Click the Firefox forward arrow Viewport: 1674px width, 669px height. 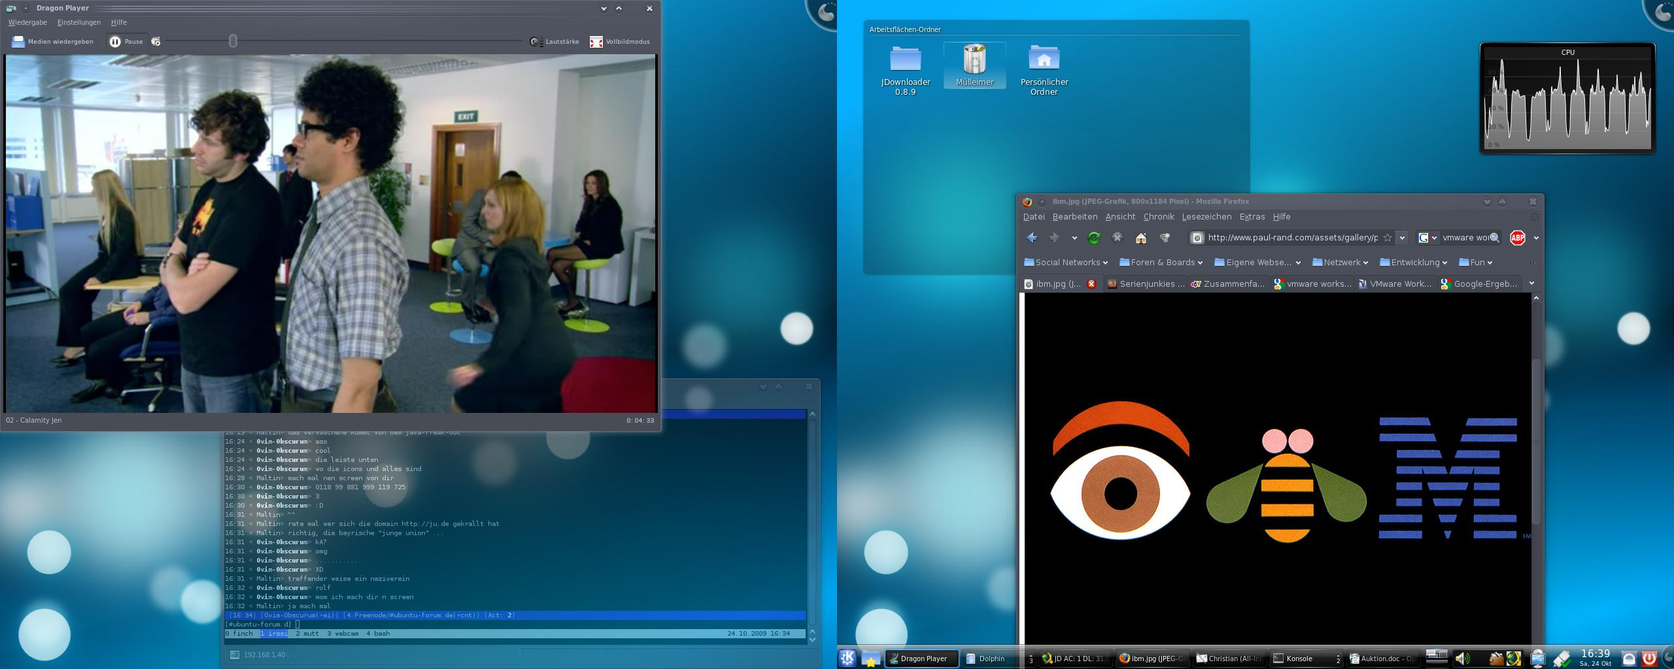[1054, 238]
